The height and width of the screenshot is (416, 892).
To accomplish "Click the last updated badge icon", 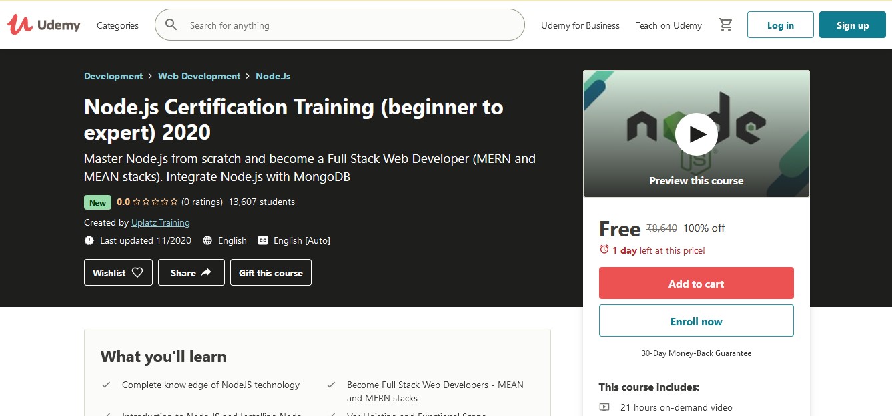I will point(89,240).
